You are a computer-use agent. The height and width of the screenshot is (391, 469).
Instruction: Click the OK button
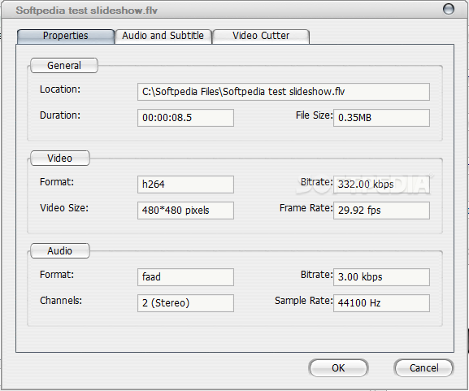click(x=338, y=367)
